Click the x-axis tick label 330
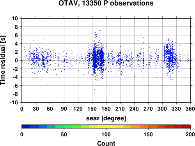Image resolution: width=195 pixels, height=146 pixels. 176,109
